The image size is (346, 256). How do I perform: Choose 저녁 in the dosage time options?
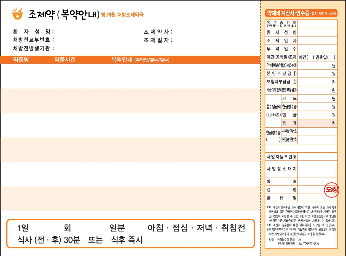(x=204, y=228)
